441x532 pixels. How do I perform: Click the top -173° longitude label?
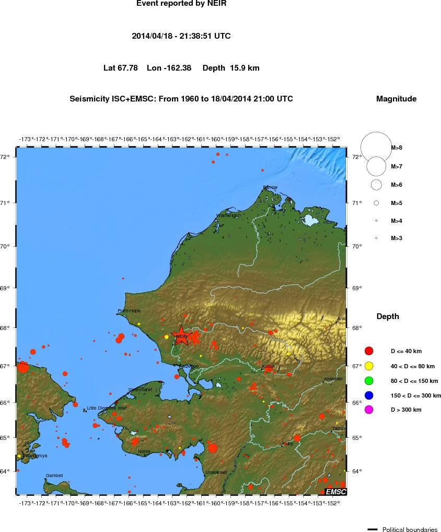(x=26, y=139)
